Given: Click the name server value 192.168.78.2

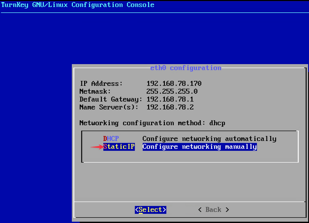Looking at the screenshot, I should tap(170, 107).
